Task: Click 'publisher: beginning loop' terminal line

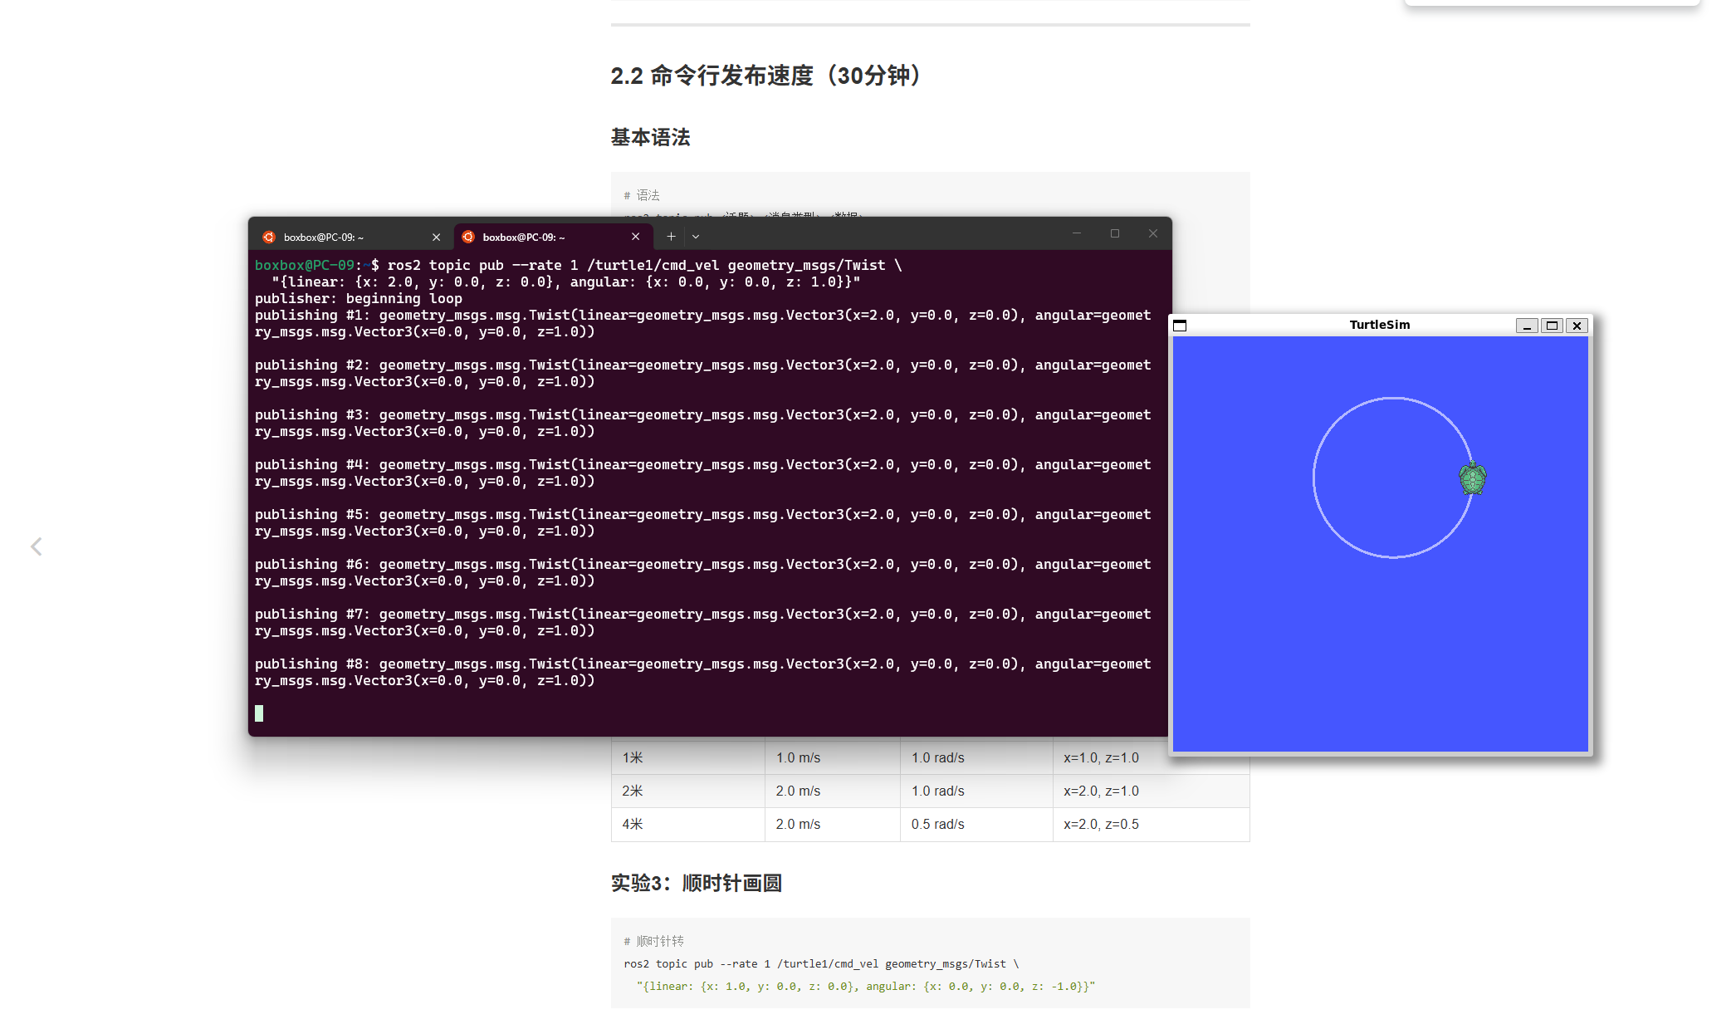Action: coord(358,298)
